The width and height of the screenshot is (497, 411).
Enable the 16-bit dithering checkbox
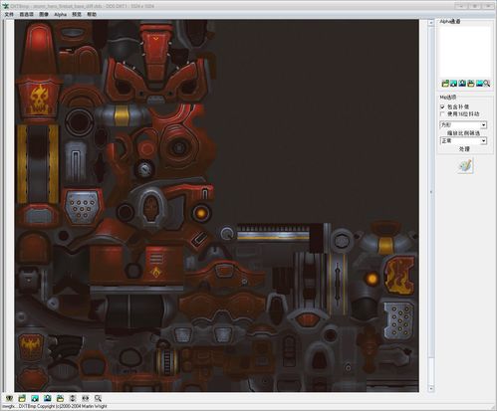(442, 113)
